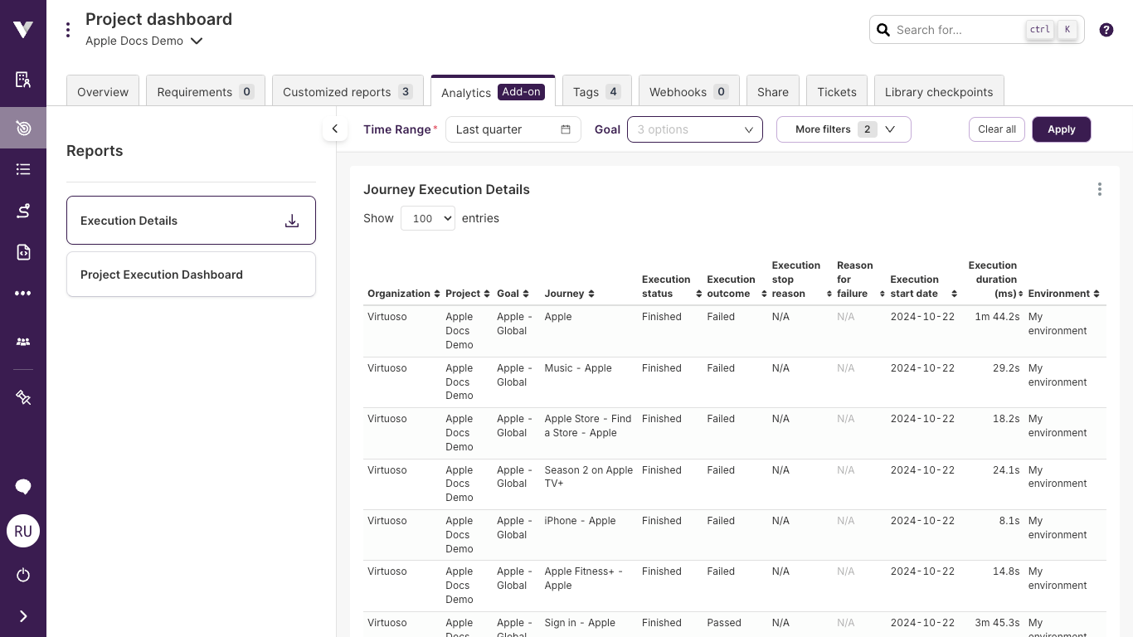
Task: Open the Customized reports tab
Action: (348, 91)
